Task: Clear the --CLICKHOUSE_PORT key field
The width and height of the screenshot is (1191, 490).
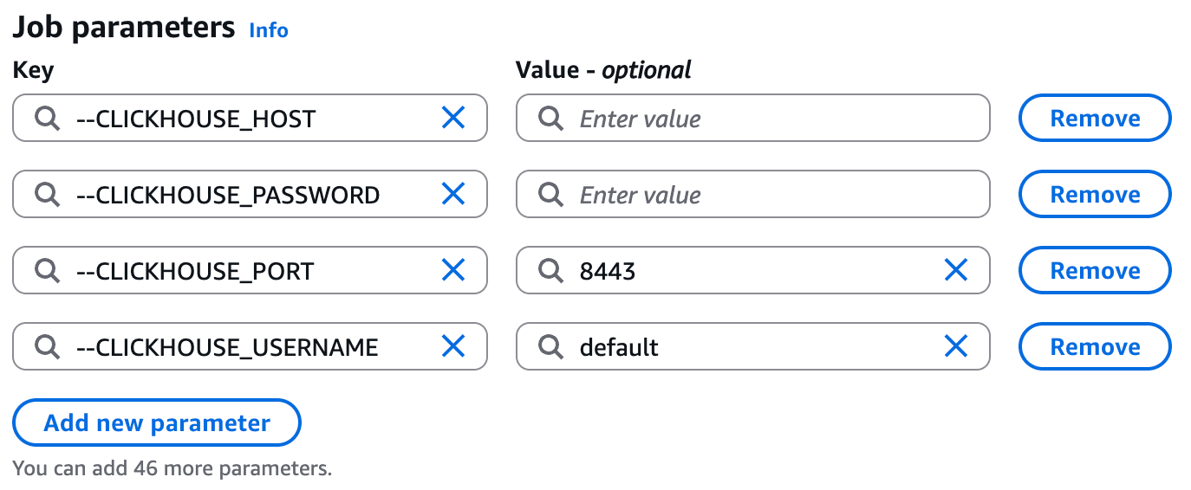Action: pyautogui.click(x=453, y=271)
